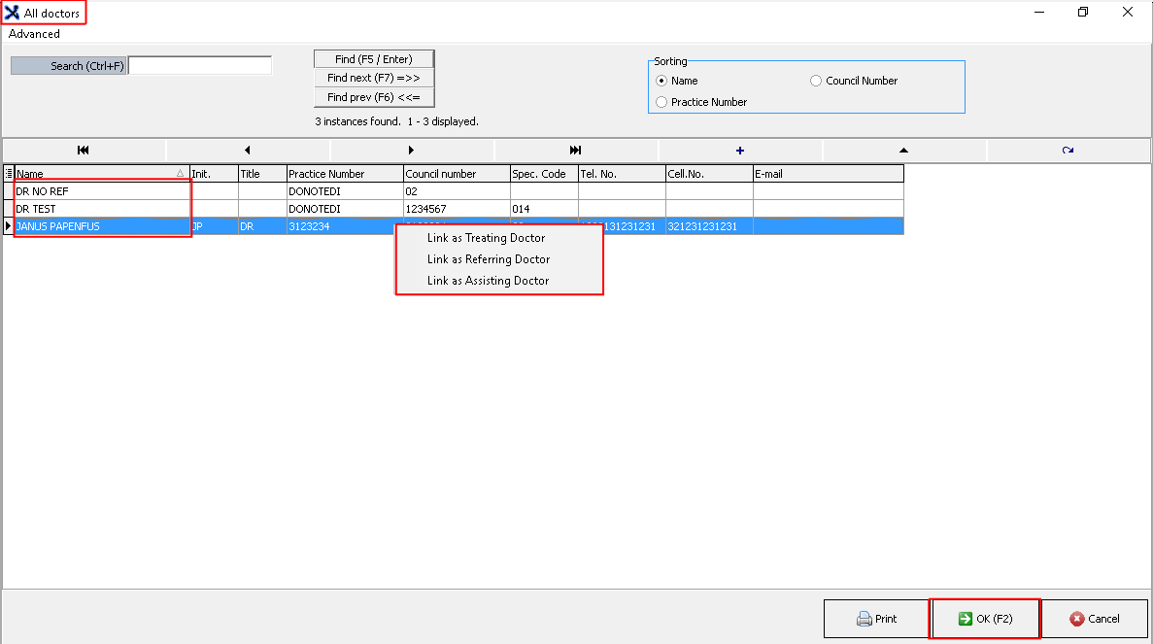This screenshot has width=1153, height=644.
Task: Click the up triangle edit icon
Action: [x=903, y=151]
